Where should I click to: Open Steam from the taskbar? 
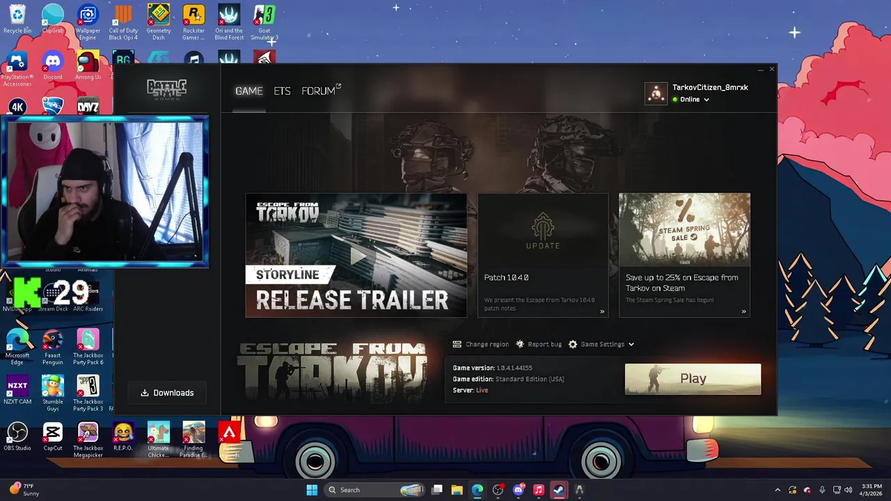558,490
